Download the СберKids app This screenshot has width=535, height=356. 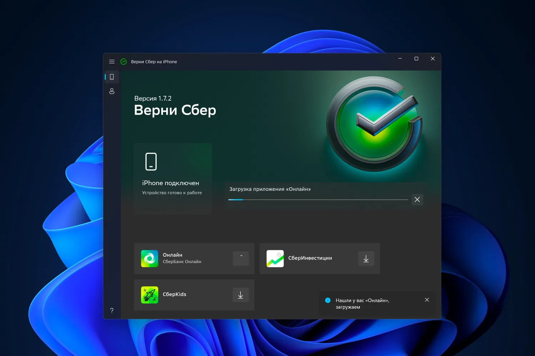click(x=241, y=295)
